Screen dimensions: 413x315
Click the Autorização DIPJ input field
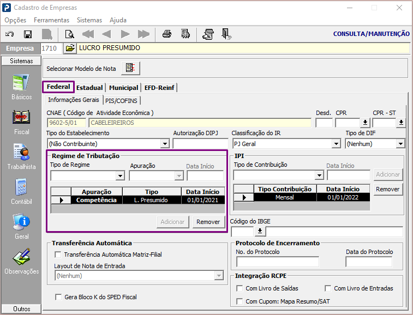(x=200, y=144)
